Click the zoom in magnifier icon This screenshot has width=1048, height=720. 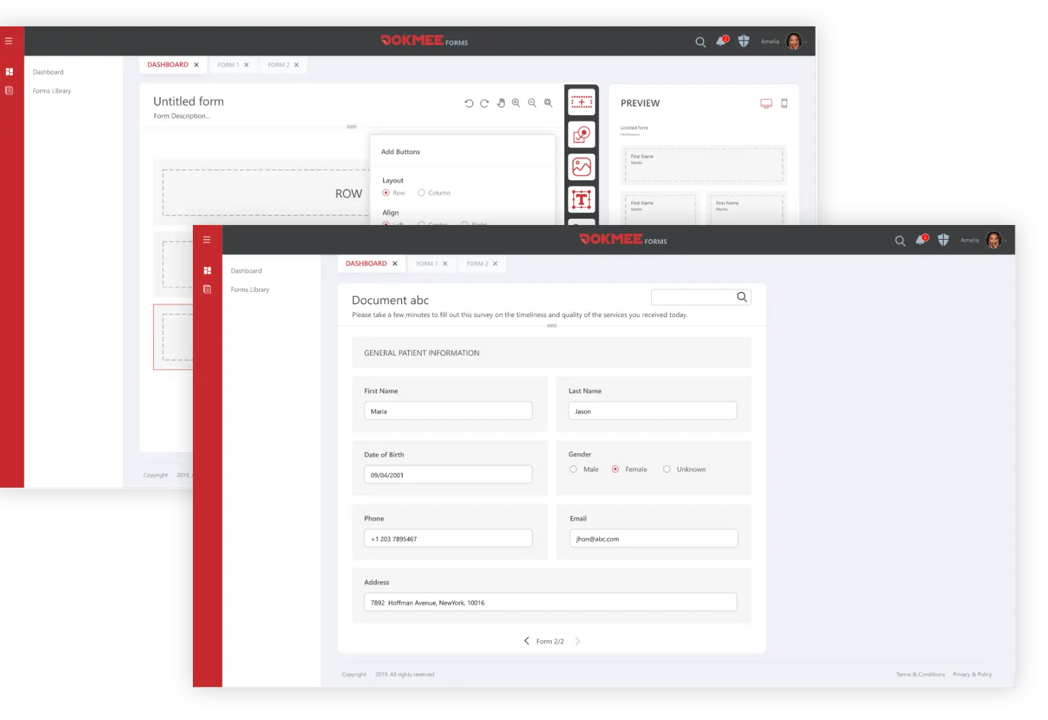(516, 103)
